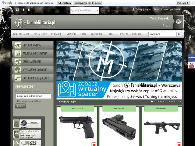The width and height of the screenshot is (195, 146).
Task: Switch currency to dollar
Action: pos(29,9)
